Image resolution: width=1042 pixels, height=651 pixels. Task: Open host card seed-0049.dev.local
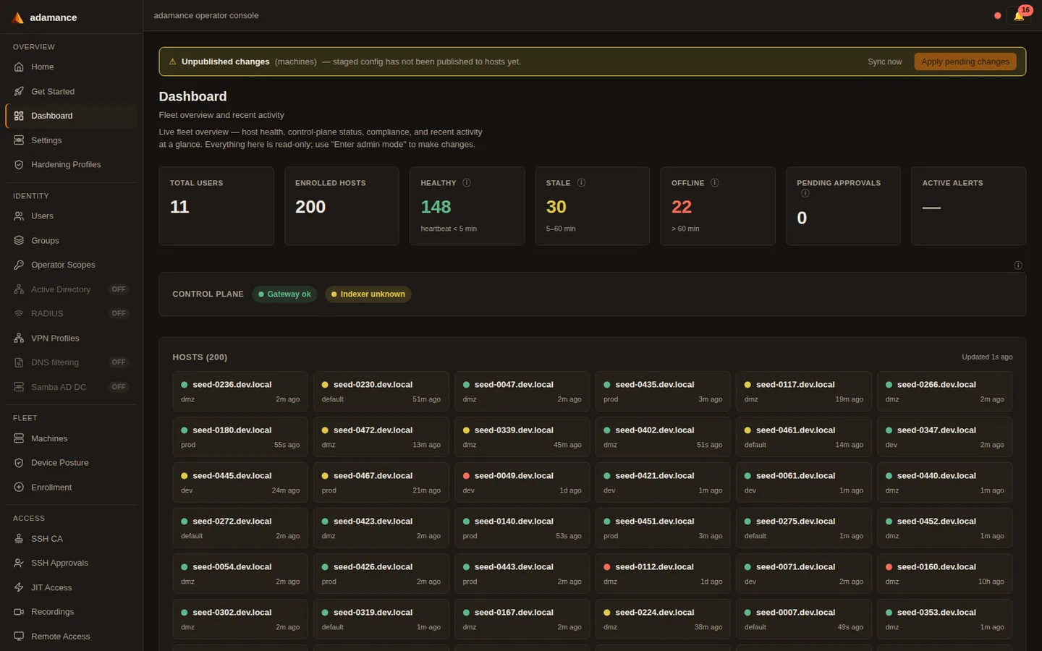tap(522, 482)
